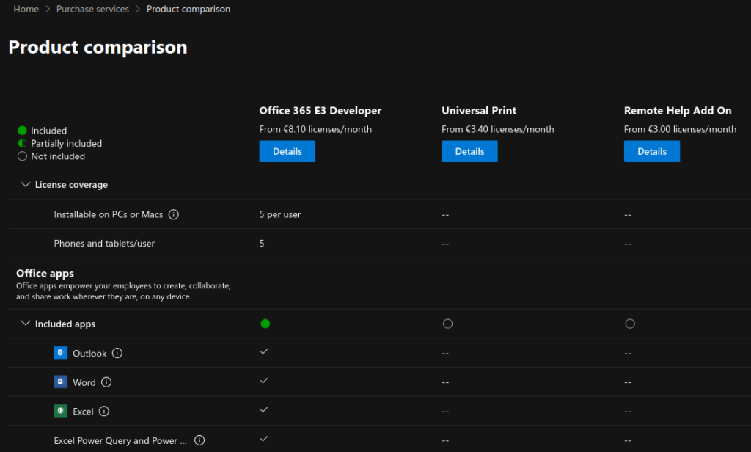
Task: Click 'From €3.40 licenses/month' price text
Action: click(x=498, y=129)
